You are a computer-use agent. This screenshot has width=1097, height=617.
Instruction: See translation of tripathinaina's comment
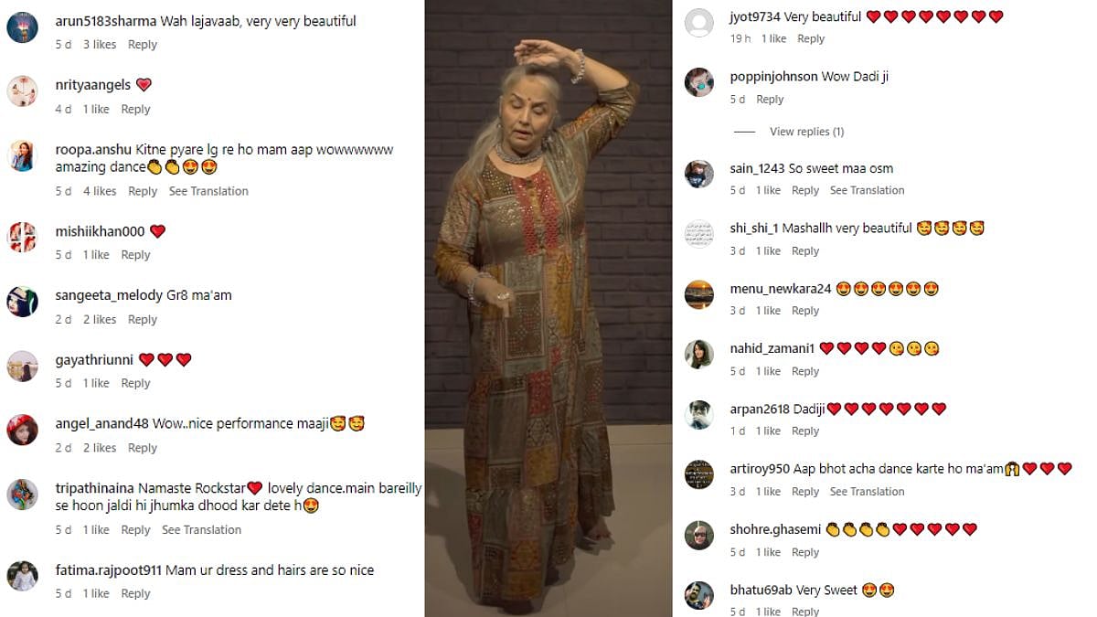(201, 530)
